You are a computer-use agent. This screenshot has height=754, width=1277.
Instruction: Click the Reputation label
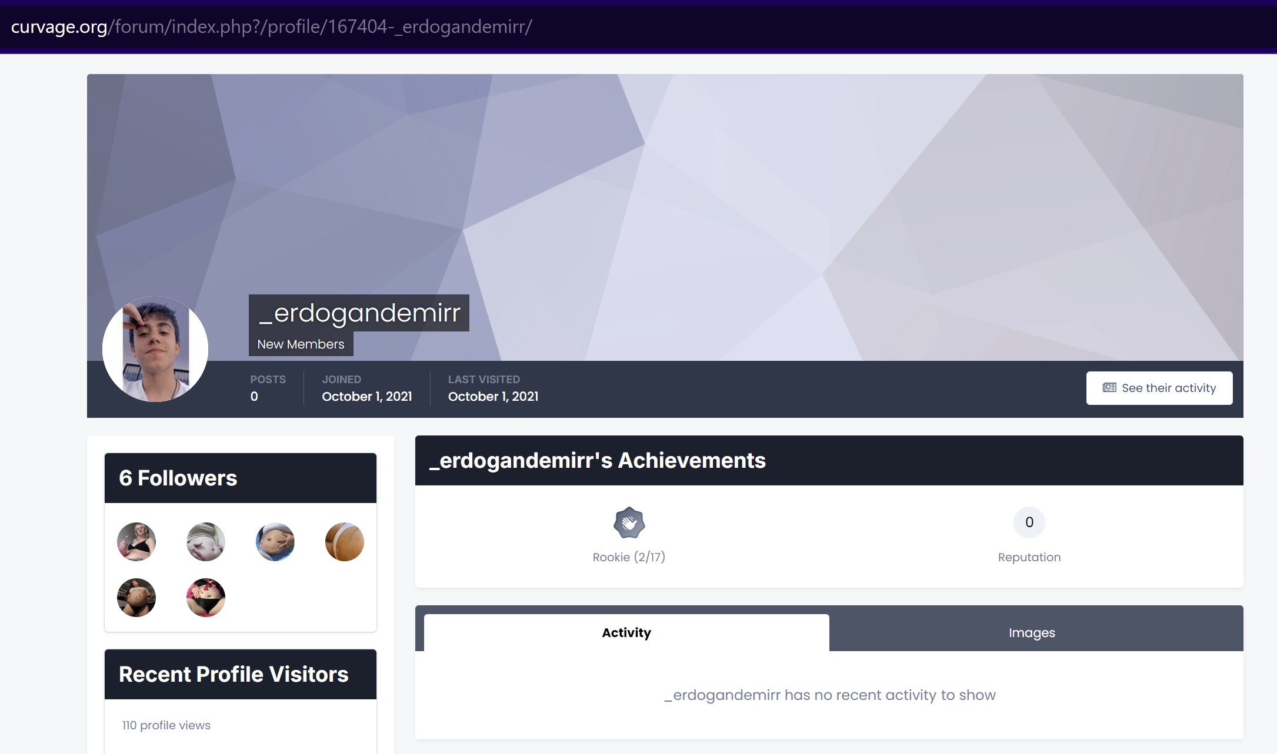coord(1029,557)
